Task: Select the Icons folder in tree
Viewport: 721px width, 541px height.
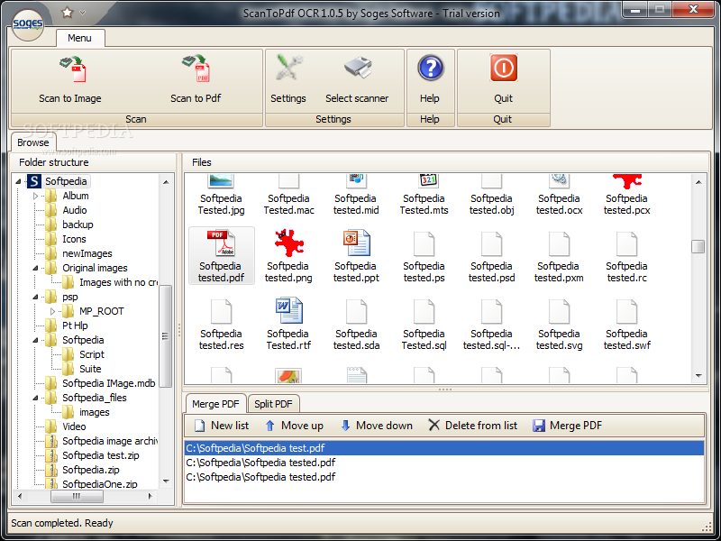Action: (66, 239)
